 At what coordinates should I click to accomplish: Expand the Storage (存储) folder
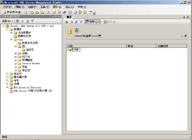15,67
